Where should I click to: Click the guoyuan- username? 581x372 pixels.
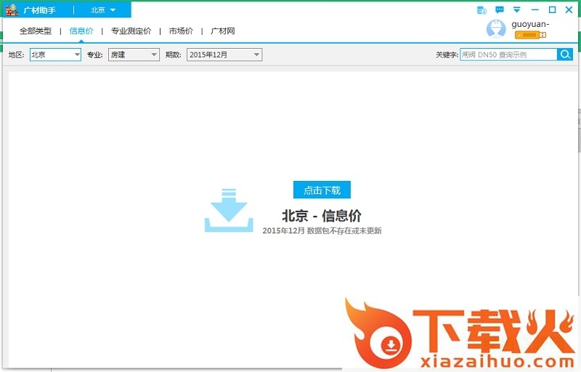pyautogui.click(x=530, y=25)
